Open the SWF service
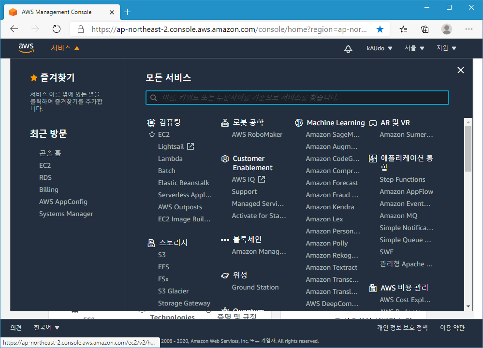The height and width of the screenshot is (348, 483). 387,252
